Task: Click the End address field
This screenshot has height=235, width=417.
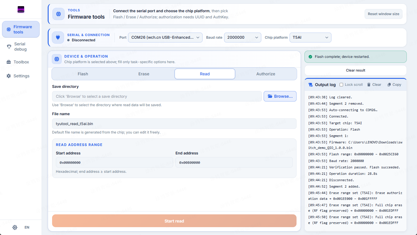Action: (234, 163)
